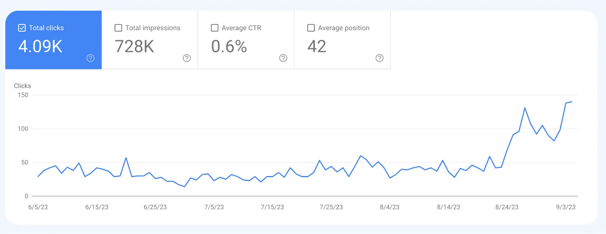Screen dimensions: 606x234
Task: Click the highest peak on the clicks chart line
Action: click(525, 108)
